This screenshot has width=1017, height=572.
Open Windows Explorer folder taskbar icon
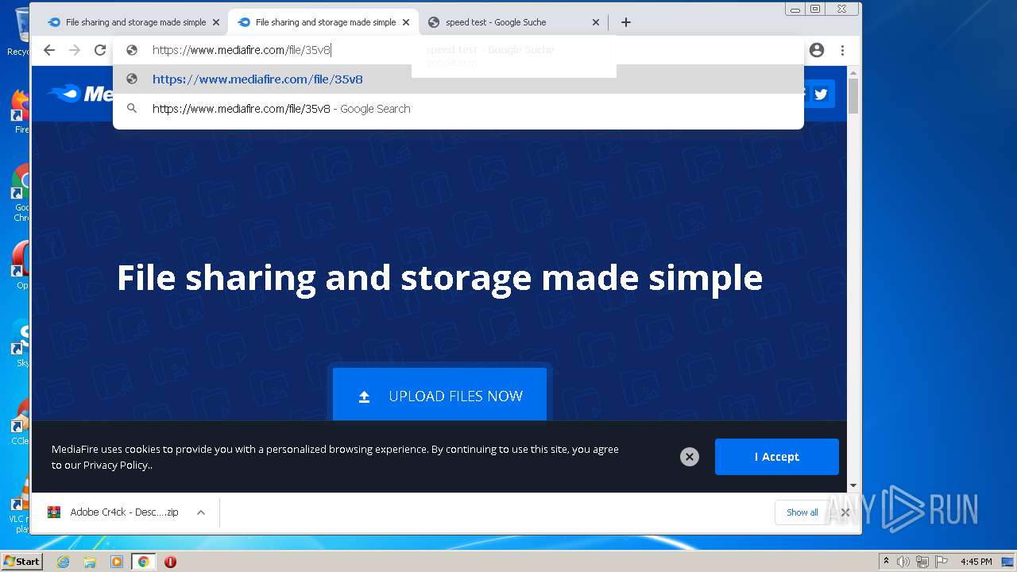[x=90, y=562]
